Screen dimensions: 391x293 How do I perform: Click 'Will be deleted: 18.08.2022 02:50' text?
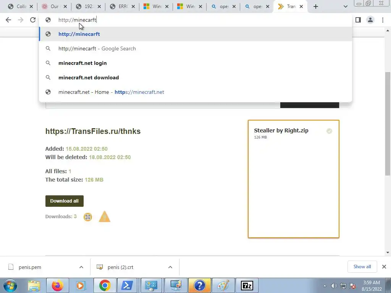point(88,157)
